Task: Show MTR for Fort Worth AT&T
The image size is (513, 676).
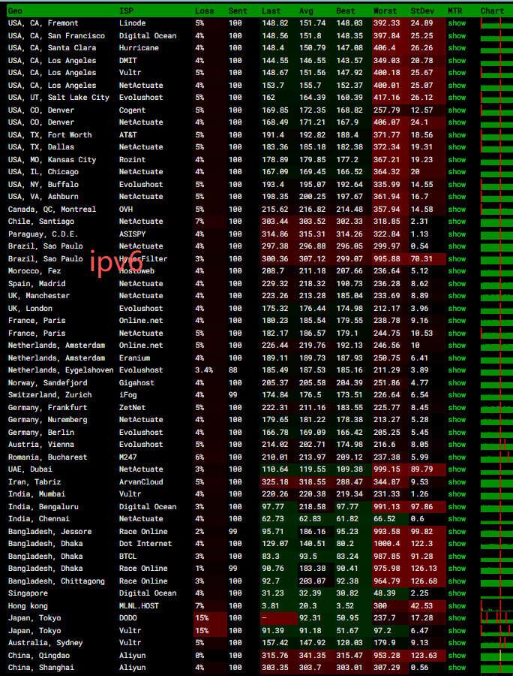Action: tap(457, 135)
